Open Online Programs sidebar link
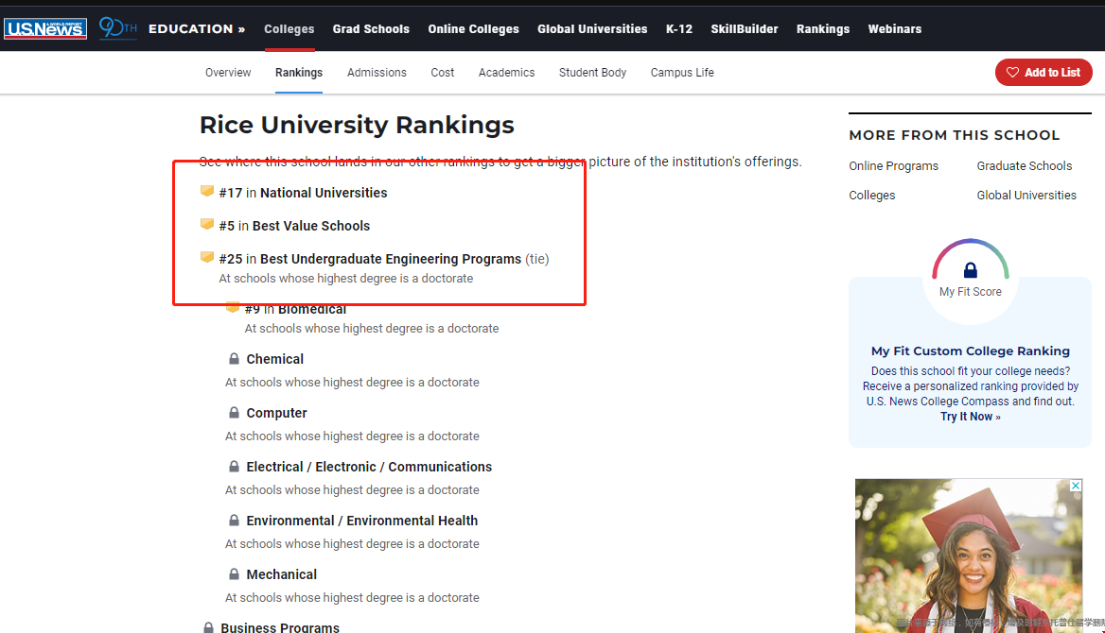 894,166
